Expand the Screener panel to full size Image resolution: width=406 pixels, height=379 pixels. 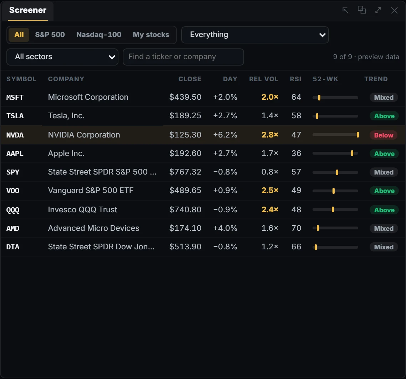pyautogui.click(x=378, y=10)
